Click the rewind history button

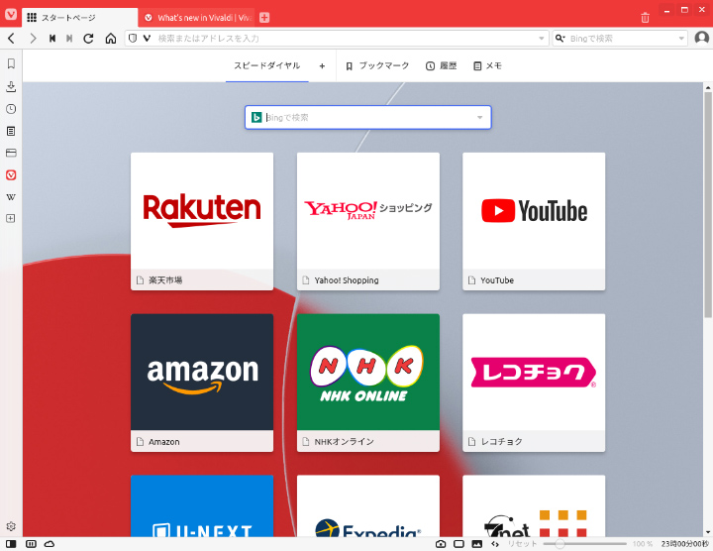click(52, 39)
